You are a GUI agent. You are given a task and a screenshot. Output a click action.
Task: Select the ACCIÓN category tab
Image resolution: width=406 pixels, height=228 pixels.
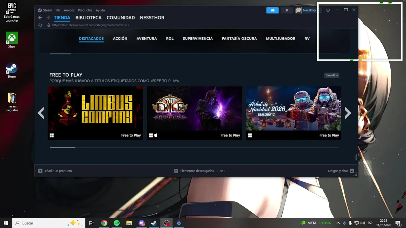[x=120, y=39]
